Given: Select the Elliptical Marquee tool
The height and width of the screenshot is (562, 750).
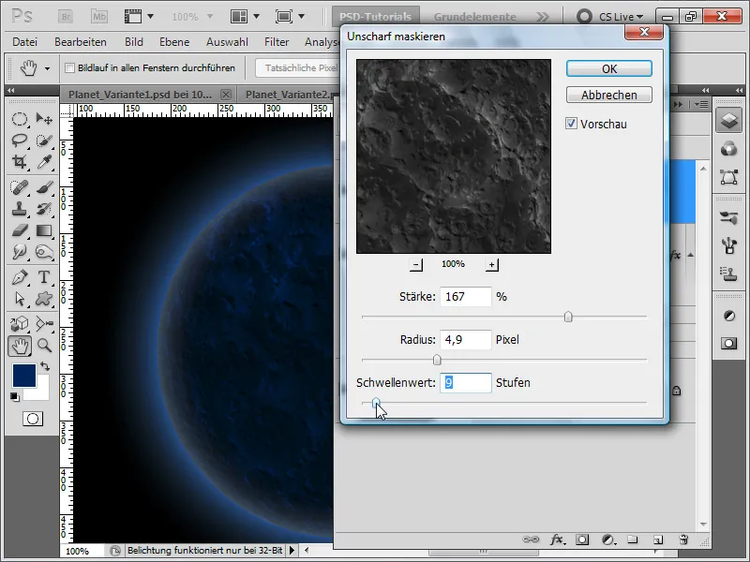Looking at the screenshot, I should [x=19, y=119].
